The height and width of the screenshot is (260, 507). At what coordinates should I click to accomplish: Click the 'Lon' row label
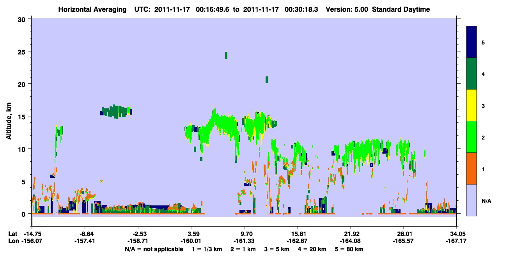[x=13, y=241]
